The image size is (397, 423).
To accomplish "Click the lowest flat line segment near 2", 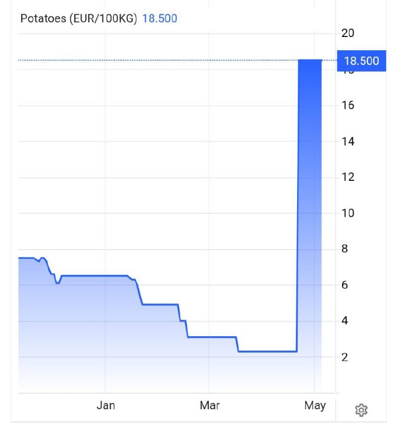I will click(x=267, y=351).
